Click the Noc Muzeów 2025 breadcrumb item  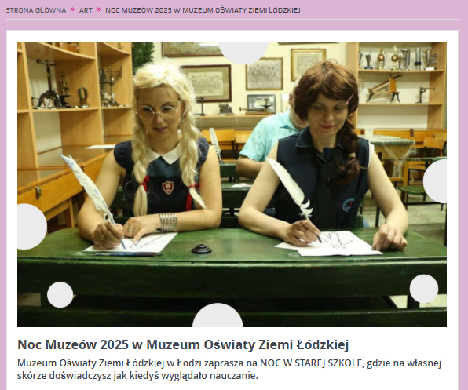click(203, 10)
